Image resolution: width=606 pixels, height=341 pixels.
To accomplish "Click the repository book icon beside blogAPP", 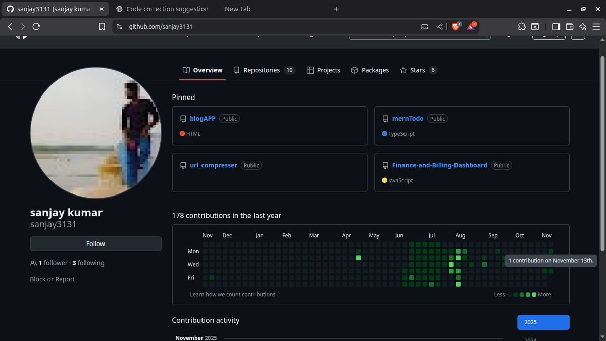I will click(x=183, y=118).
